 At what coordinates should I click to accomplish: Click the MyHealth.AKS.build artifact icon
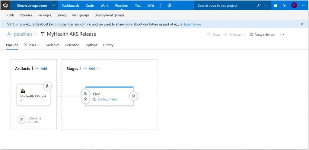[x=23, y=91]
